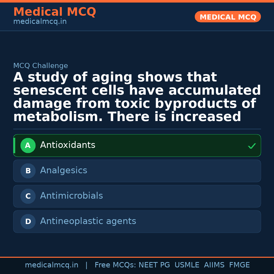The height and width of the screenshot is (274, 274).
Task: Click the FMGE footer label
Action: click(x=239, y=265)
